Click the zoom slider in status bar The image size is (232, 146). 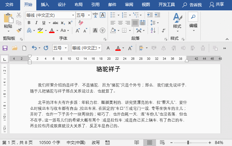pyautogui.click(x=188, y=143)
